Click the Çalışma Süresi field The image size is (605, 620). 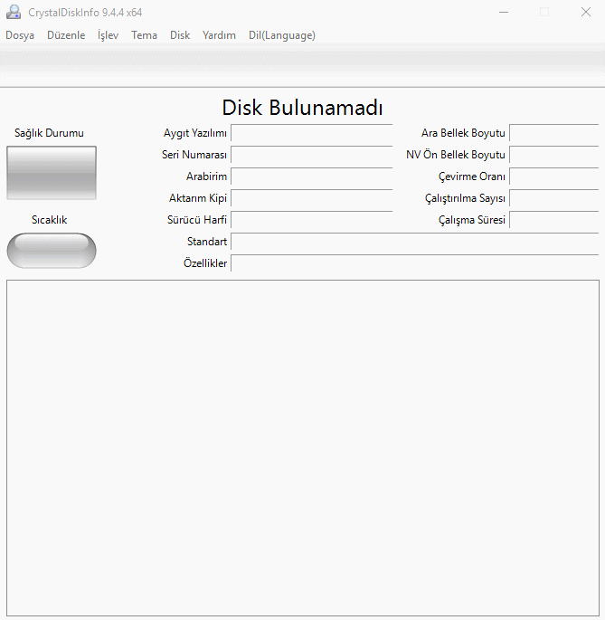(x=554, y=220)
